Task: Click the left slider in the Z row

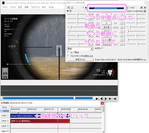Action: click(77, 23)
